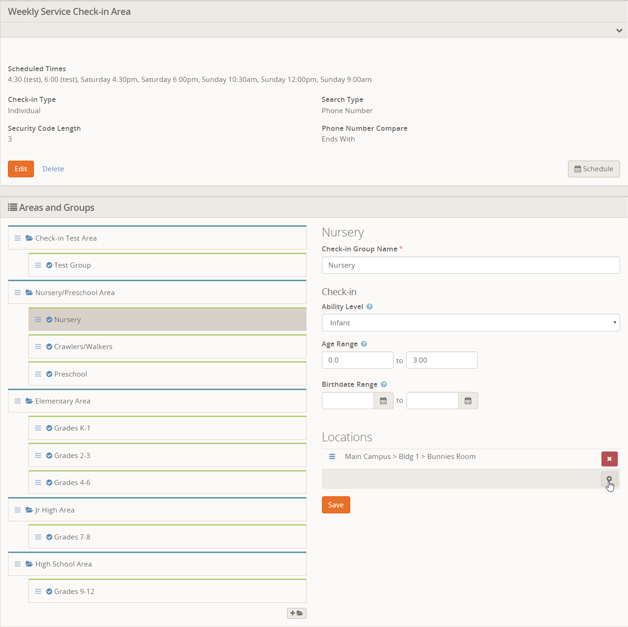Click the Check-in Group Name field
This screenshot has width=628, height=627.
point(470,265)
